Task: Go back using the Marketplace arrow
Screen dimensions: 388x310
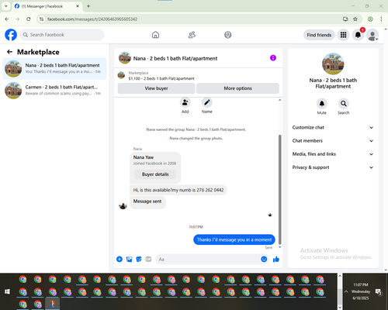Action: coord(9,52)
